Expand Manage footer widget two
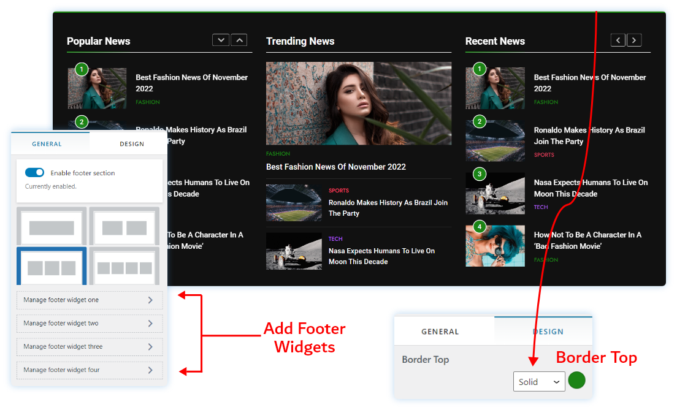This screenshot has width=677, height=410. [x=90, y=324]
